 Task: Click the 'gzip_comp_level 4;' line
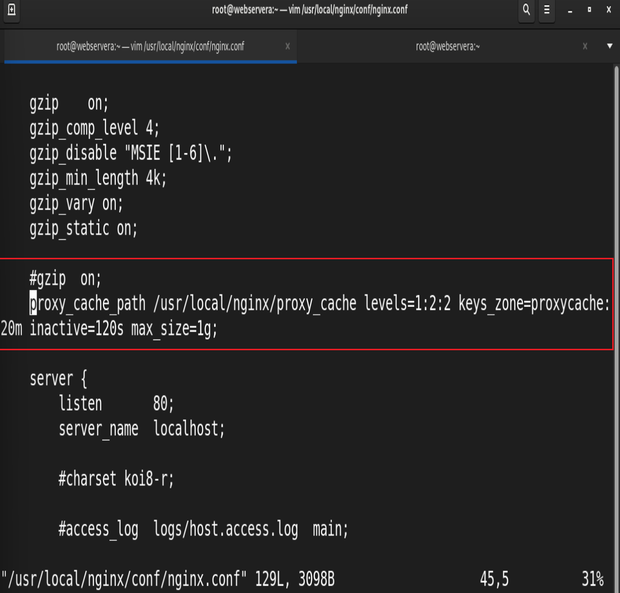94,128
